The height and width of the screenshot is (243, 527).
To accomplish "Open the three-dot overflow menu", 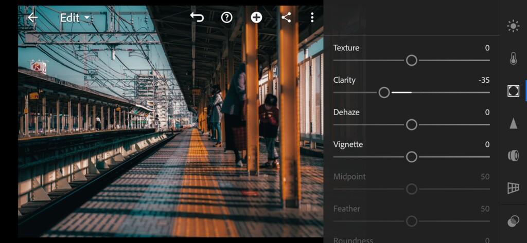I will coord(312,17).
